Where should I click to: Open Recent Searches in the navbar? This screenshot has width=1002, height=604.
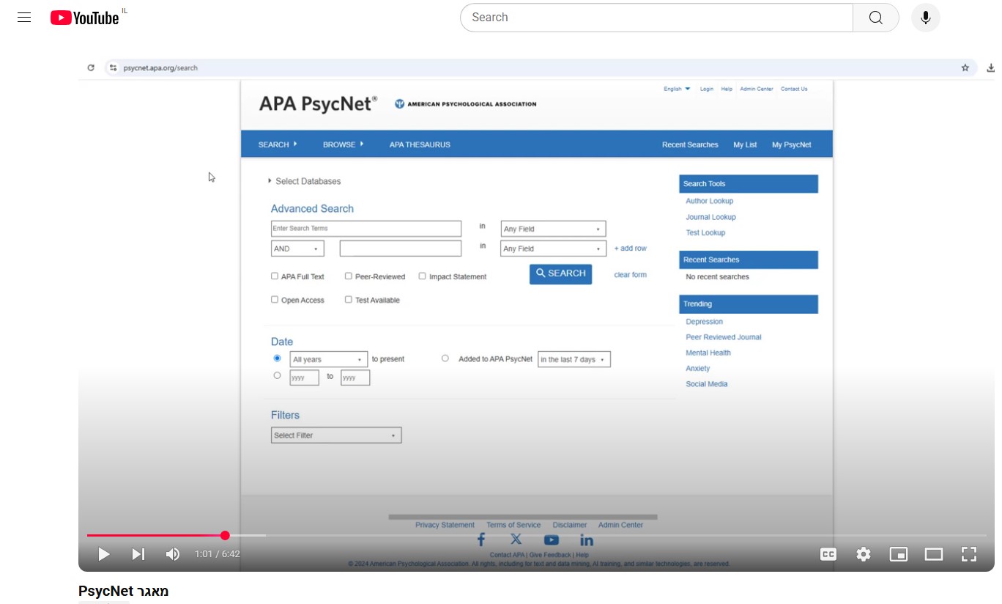coord(690,144)
